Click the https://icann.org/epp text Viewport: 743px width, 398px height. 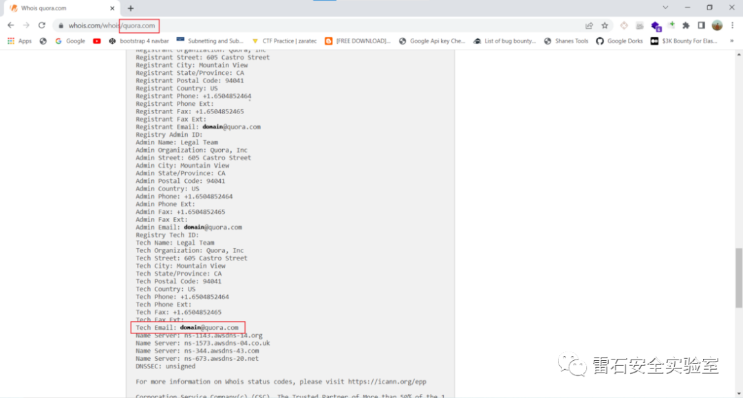pyautogui.click(x=387, y=382)
